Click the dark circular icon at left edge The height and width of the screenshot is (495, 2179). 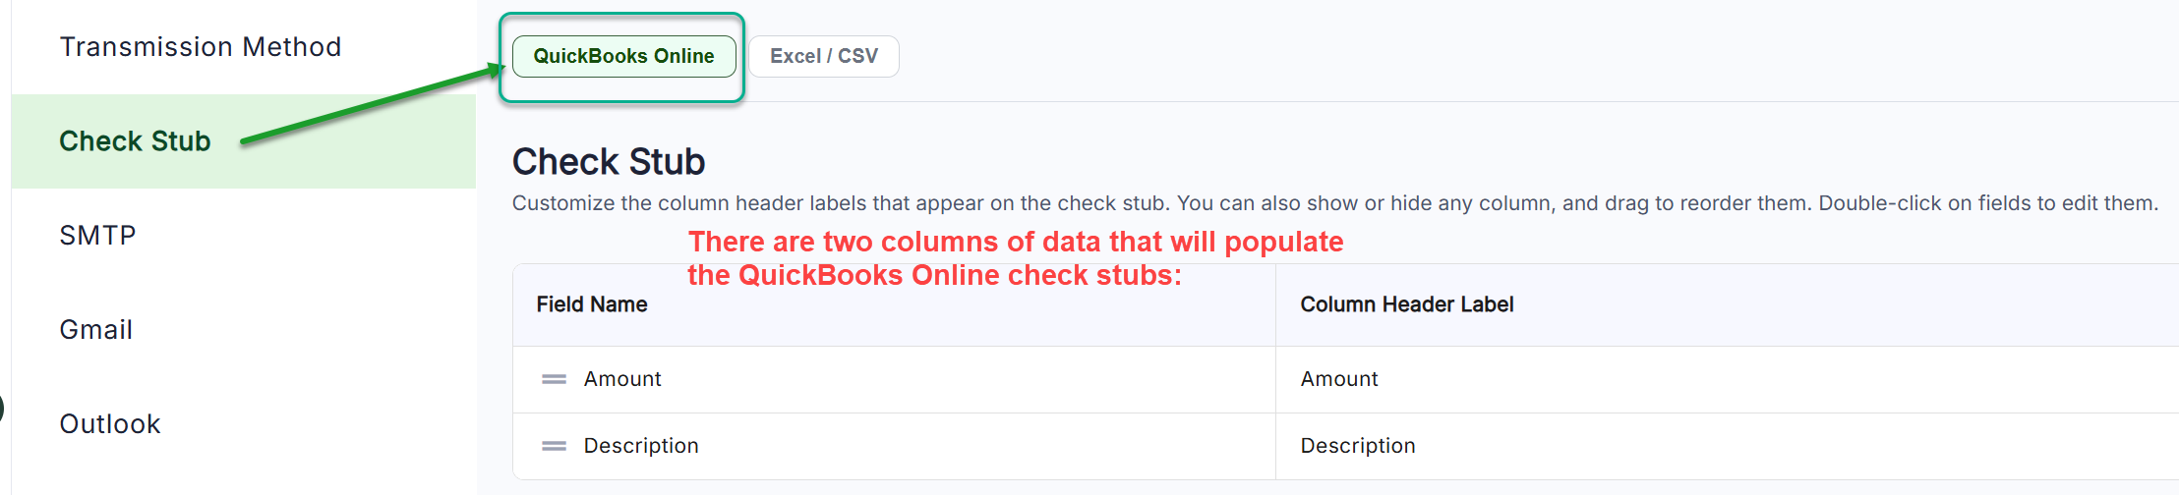point(2,407)
